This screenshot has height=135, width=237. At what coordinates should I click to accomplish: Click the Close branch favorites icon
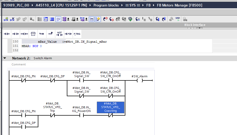(51, 33)
